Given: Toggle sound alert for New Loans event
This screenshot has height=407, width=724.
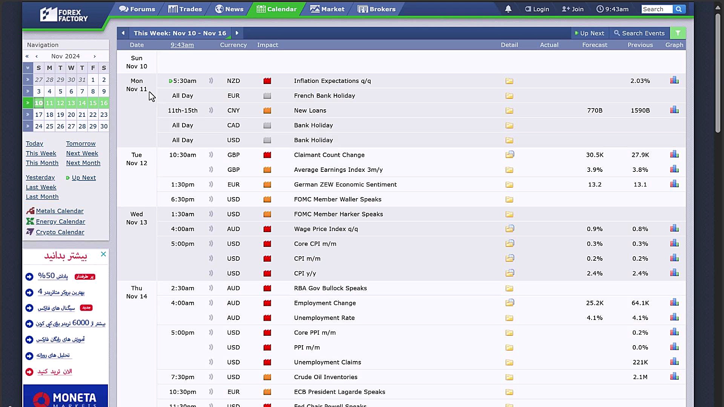Looking at the screenshot, I should [x=211, y=110].
